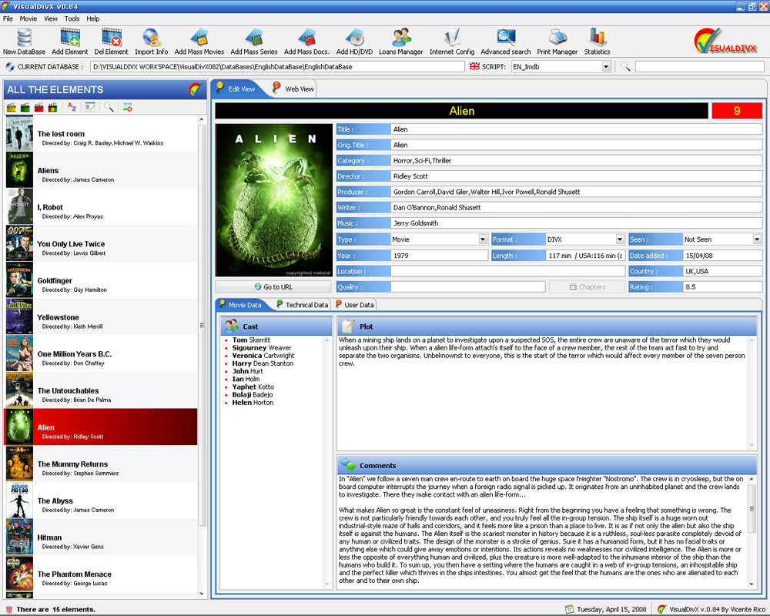
Task: Click the current database refresh icon
Action: click(x=10, y=66)
